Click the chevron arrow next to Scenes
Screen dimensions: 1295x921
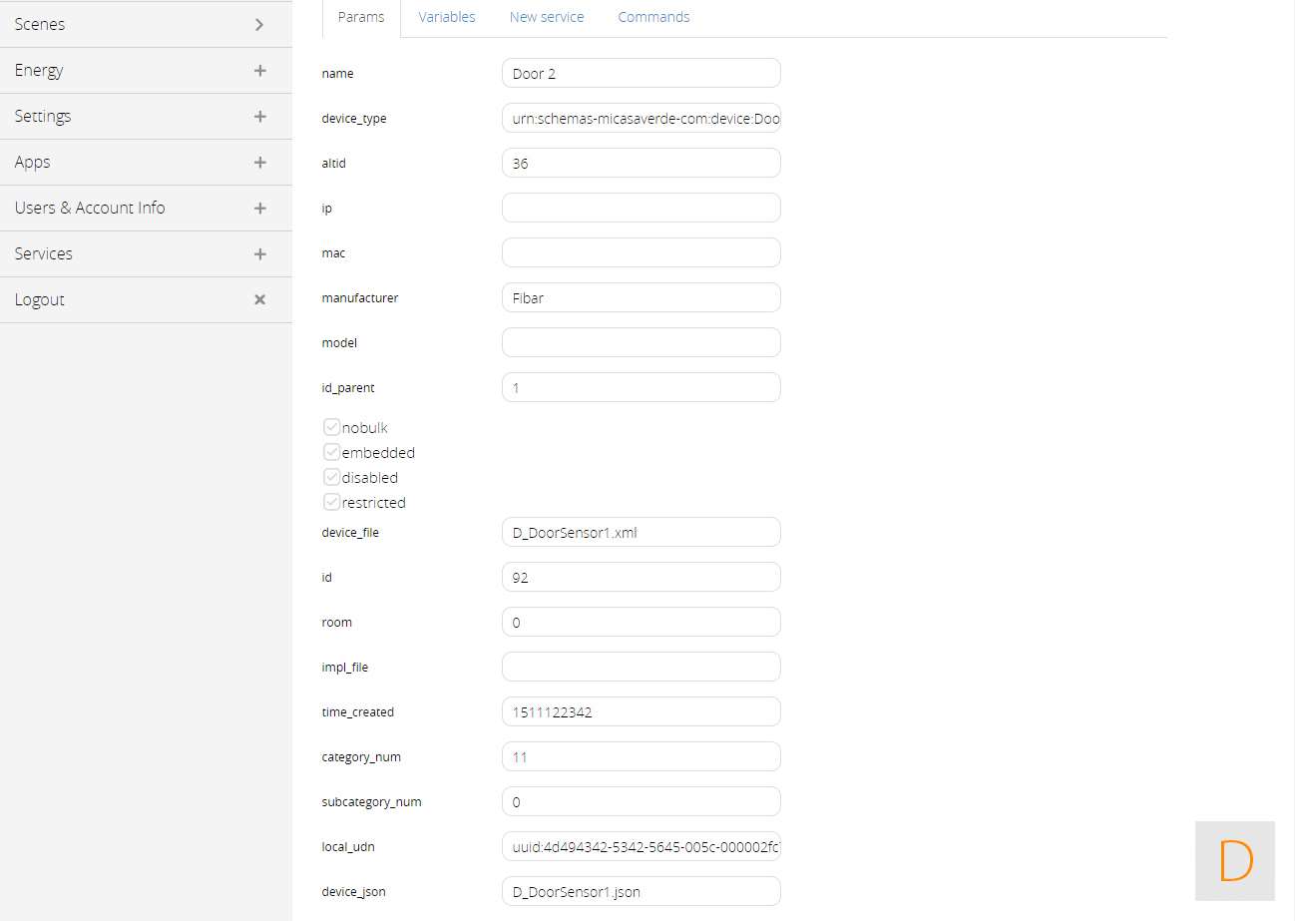click(259, 24)
